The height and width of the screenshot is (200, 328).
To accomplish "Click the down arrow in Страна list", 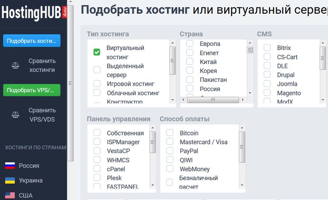I will 250,93.
